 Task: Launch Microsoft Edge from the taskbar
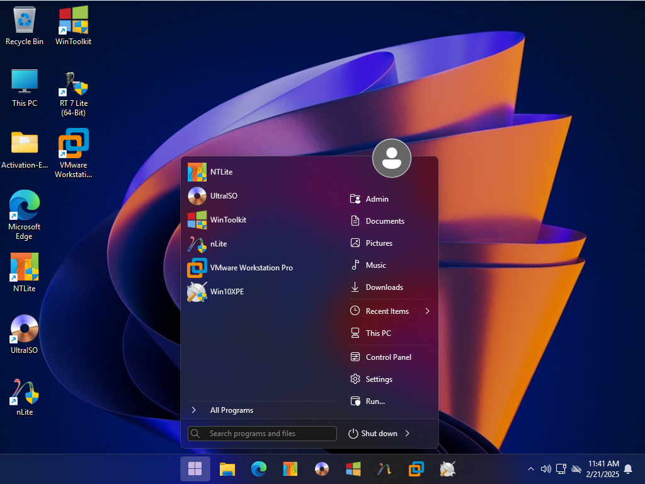(259, 469)
